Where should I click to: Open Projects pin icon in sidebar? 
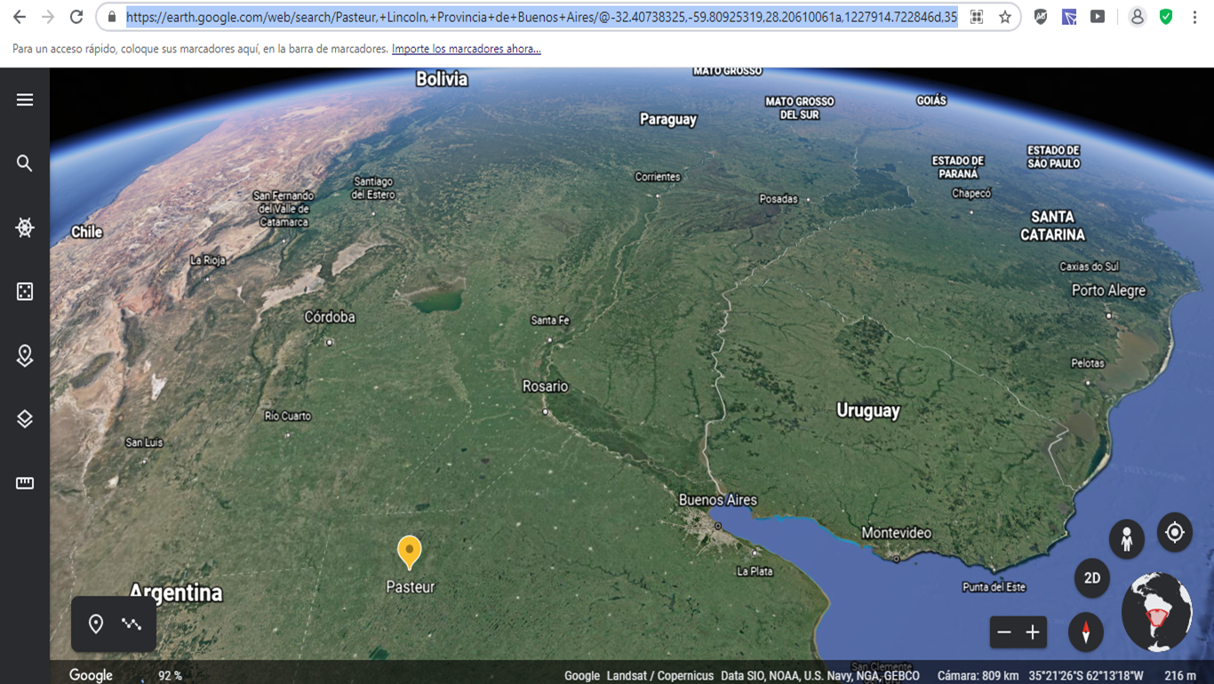tap(25, 355)
